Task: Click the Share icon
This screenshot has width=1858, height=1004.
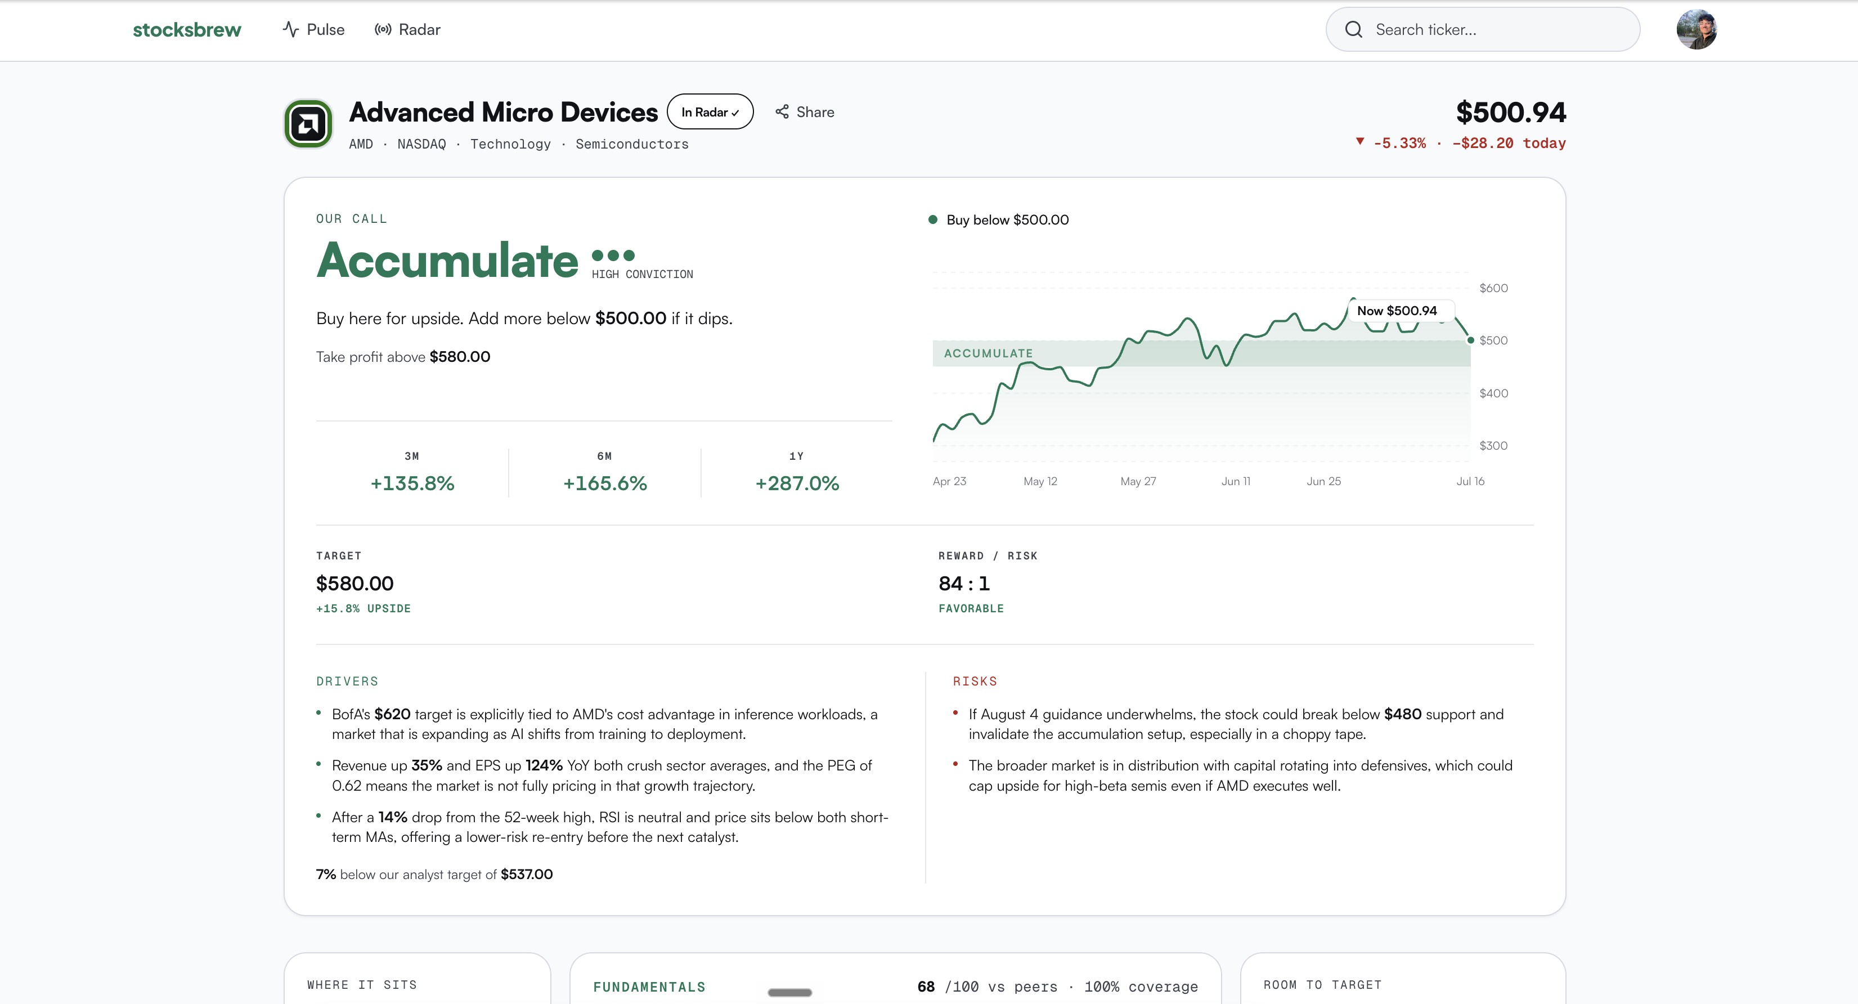Action: pos(782,112)
